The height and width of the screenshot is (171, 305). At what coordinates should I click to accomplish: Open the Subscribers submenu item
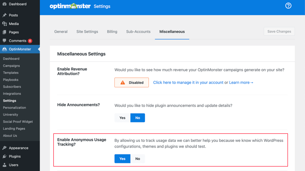[12, 86]
